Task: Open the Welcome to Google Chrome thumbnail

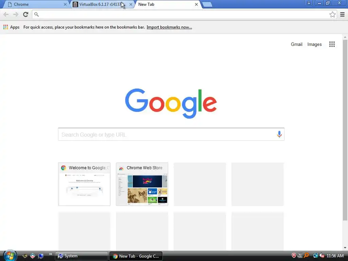Action: tap(84, 184)
